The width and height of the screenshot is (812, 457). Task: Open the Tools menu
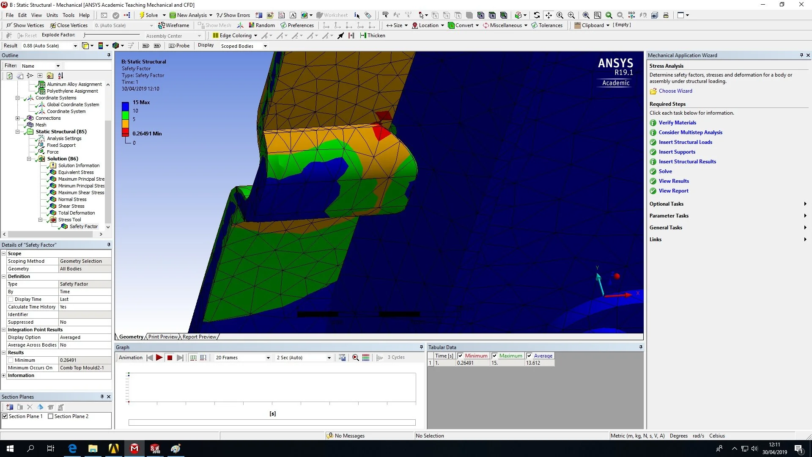point(69,15)
